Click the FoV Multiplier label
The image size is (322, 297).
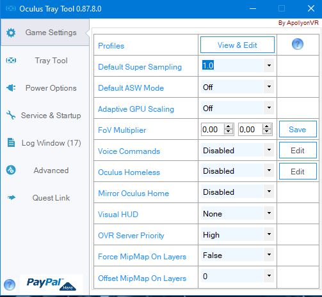coord(122,130)
